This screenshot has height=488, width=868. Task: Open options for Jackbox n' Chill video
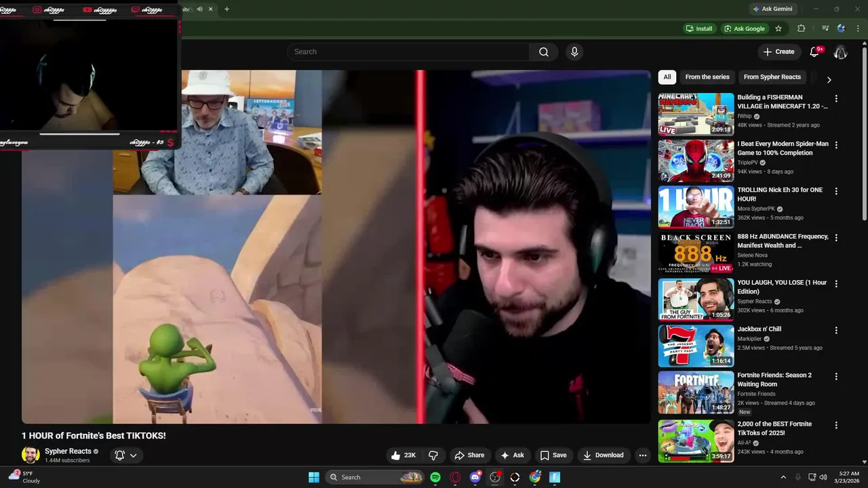(x=836, y=330)
